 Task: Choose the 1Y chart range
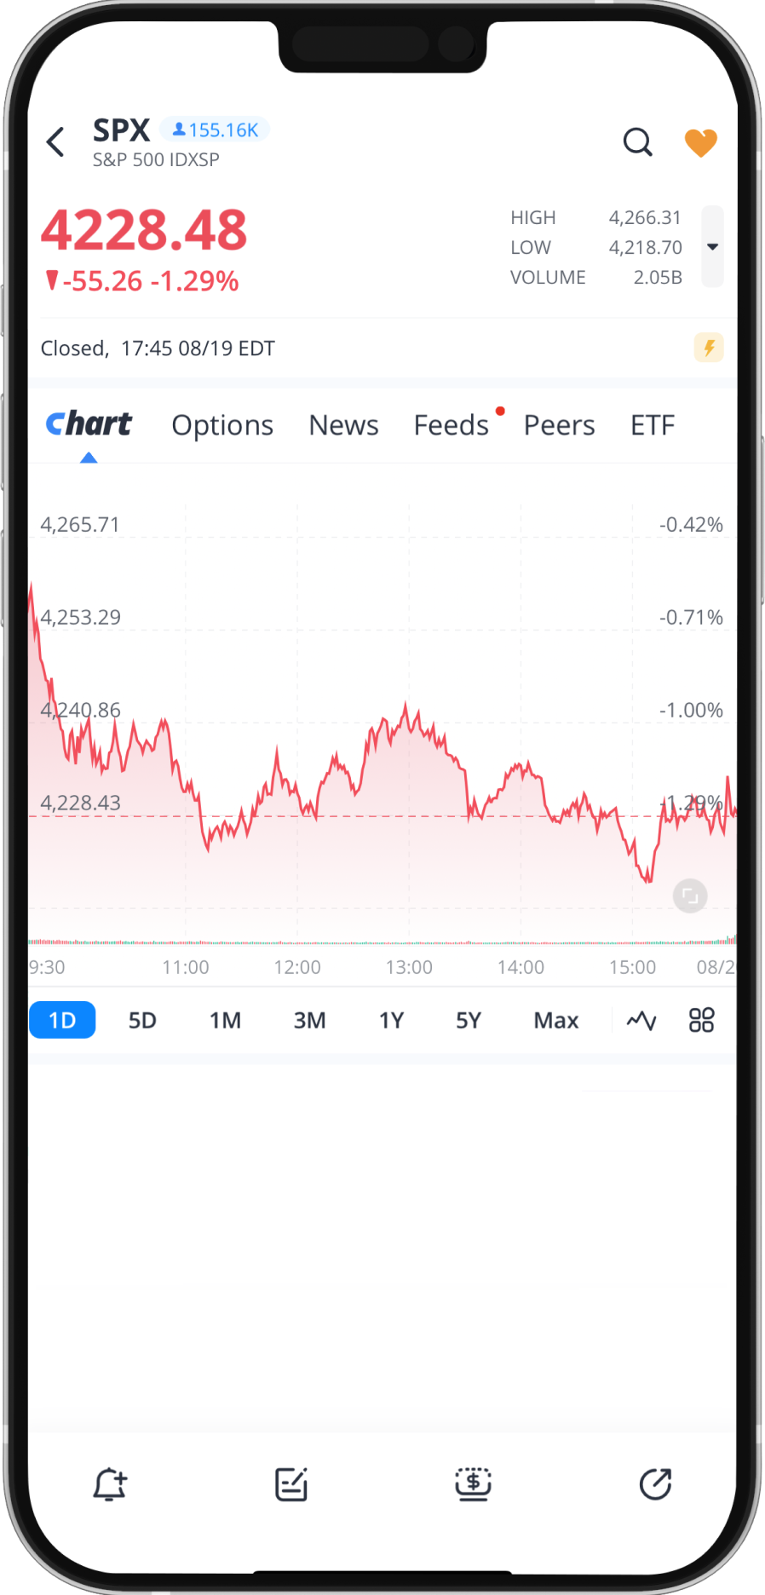[391, 1021]
